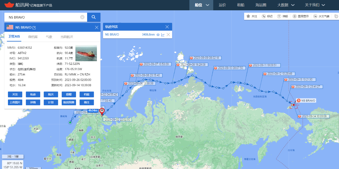This screenshot has width=339, height=169.
Task: Toggle track visibility eye for NS BRAVO
Action: [x=158, y=35]
